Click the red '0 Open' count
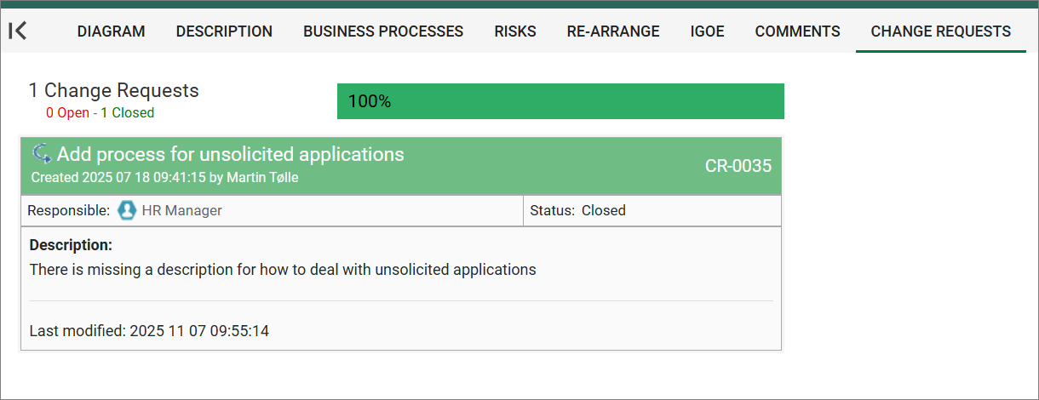This screenshot has width=1039, height=400. (x=67, y=113)
